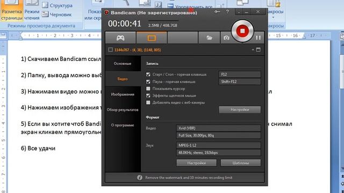
Task: Click the Full Size, 30.00fps, 80q field
Action: point(219,135)
